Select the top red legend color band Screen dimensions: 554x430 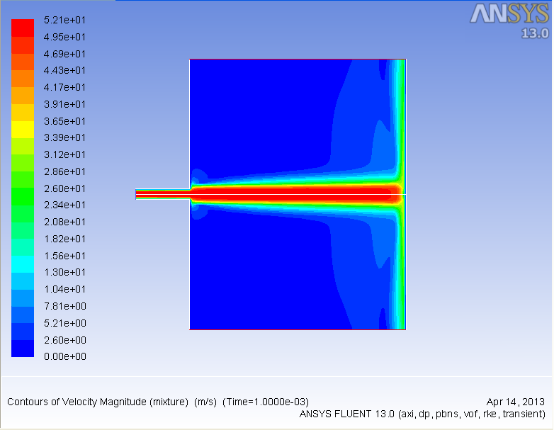(x=22, y=27)
